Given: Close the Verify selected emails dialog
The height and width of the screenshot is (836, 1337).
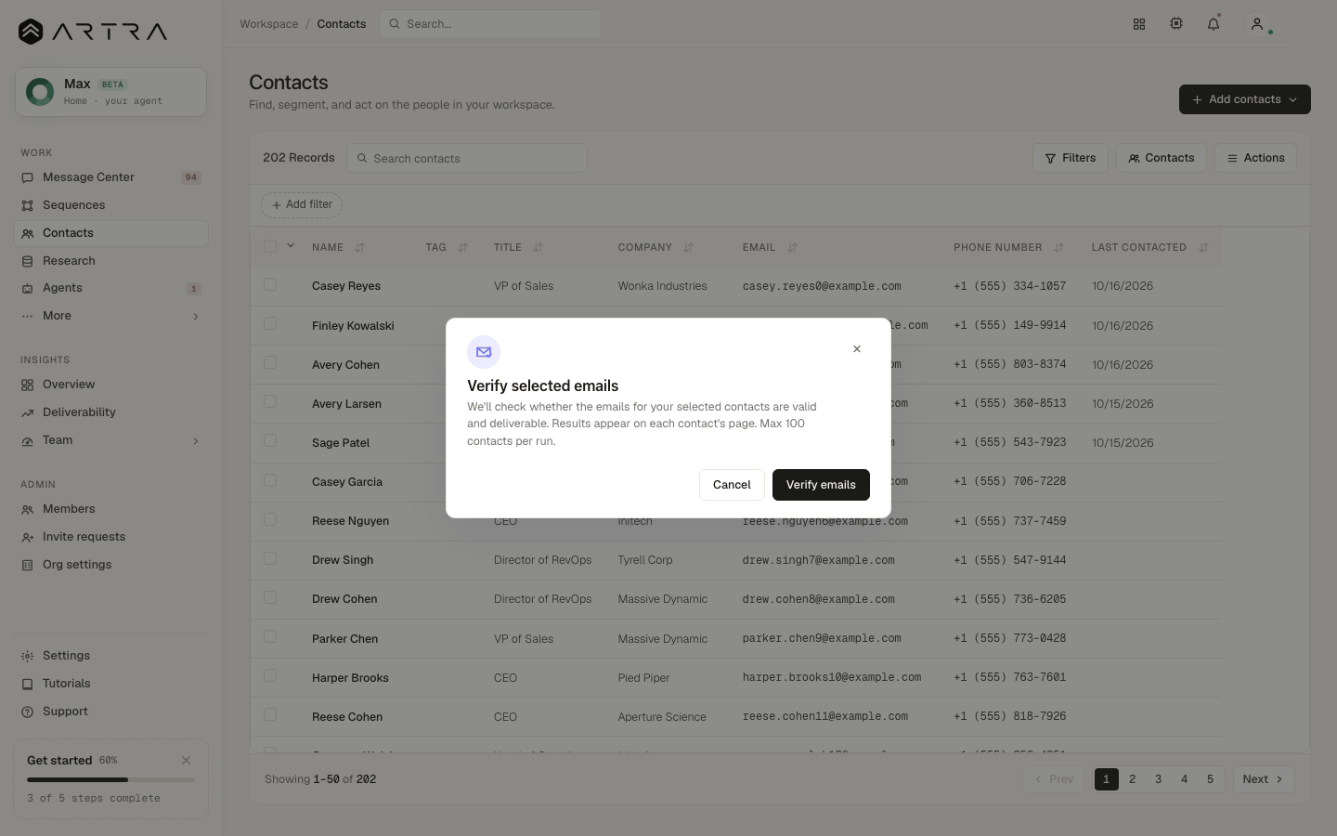Looking at the screenshot, I should click(x=857, y=349).
